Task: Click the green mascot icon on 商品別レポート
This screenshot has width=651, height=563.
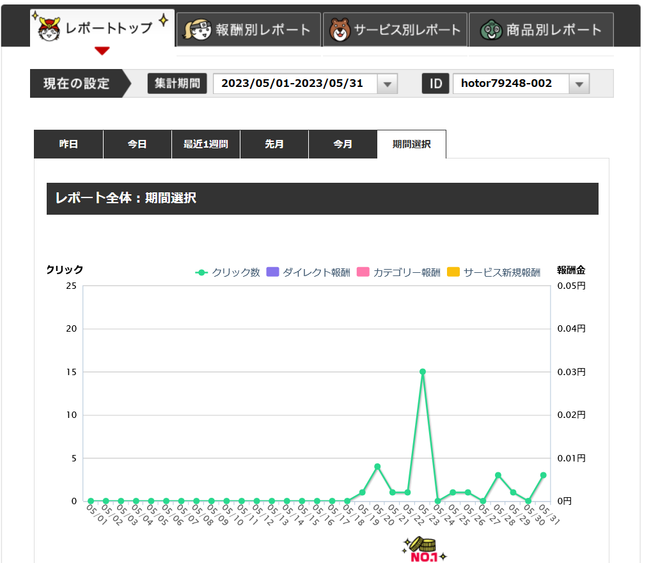Action: pyautogui.click(x=490, y=29)
